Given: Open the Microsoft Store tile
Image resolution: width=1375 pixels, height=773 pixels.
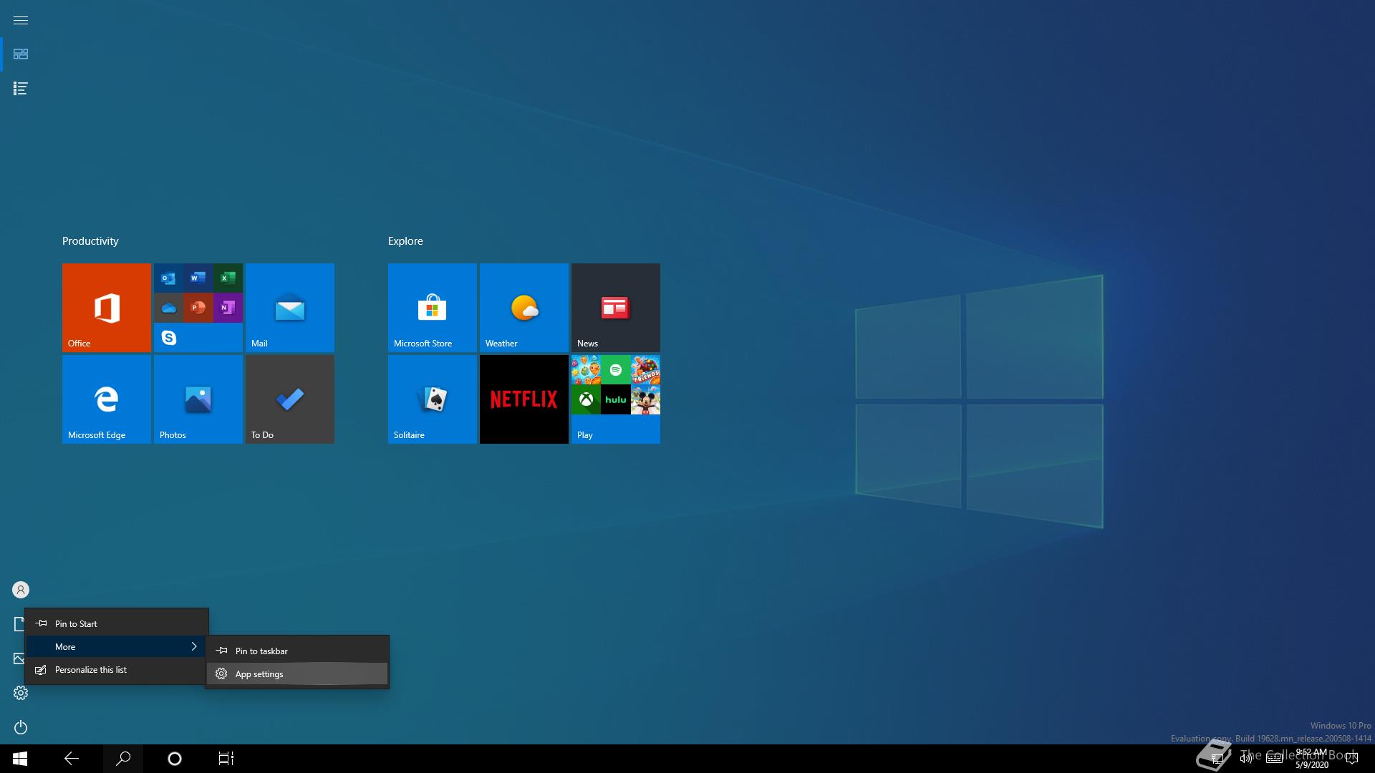Looking at the screenshot, I should tap(433, 308).
